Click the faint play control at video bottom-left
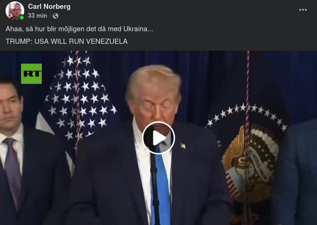The image size is (317, 225). (9, 215)
